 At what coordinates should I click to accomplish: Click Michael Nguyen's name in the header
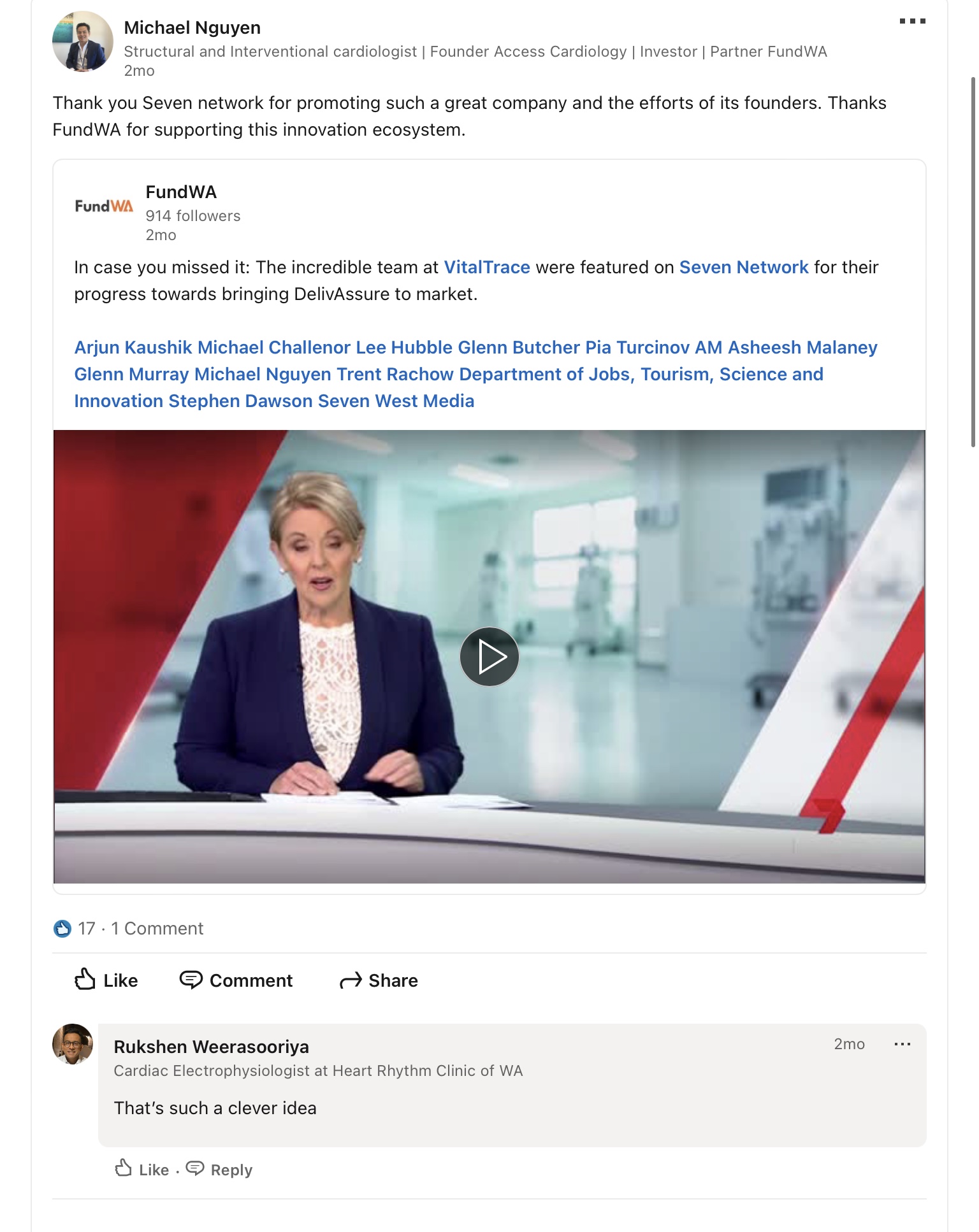click(x=192, y=28)
